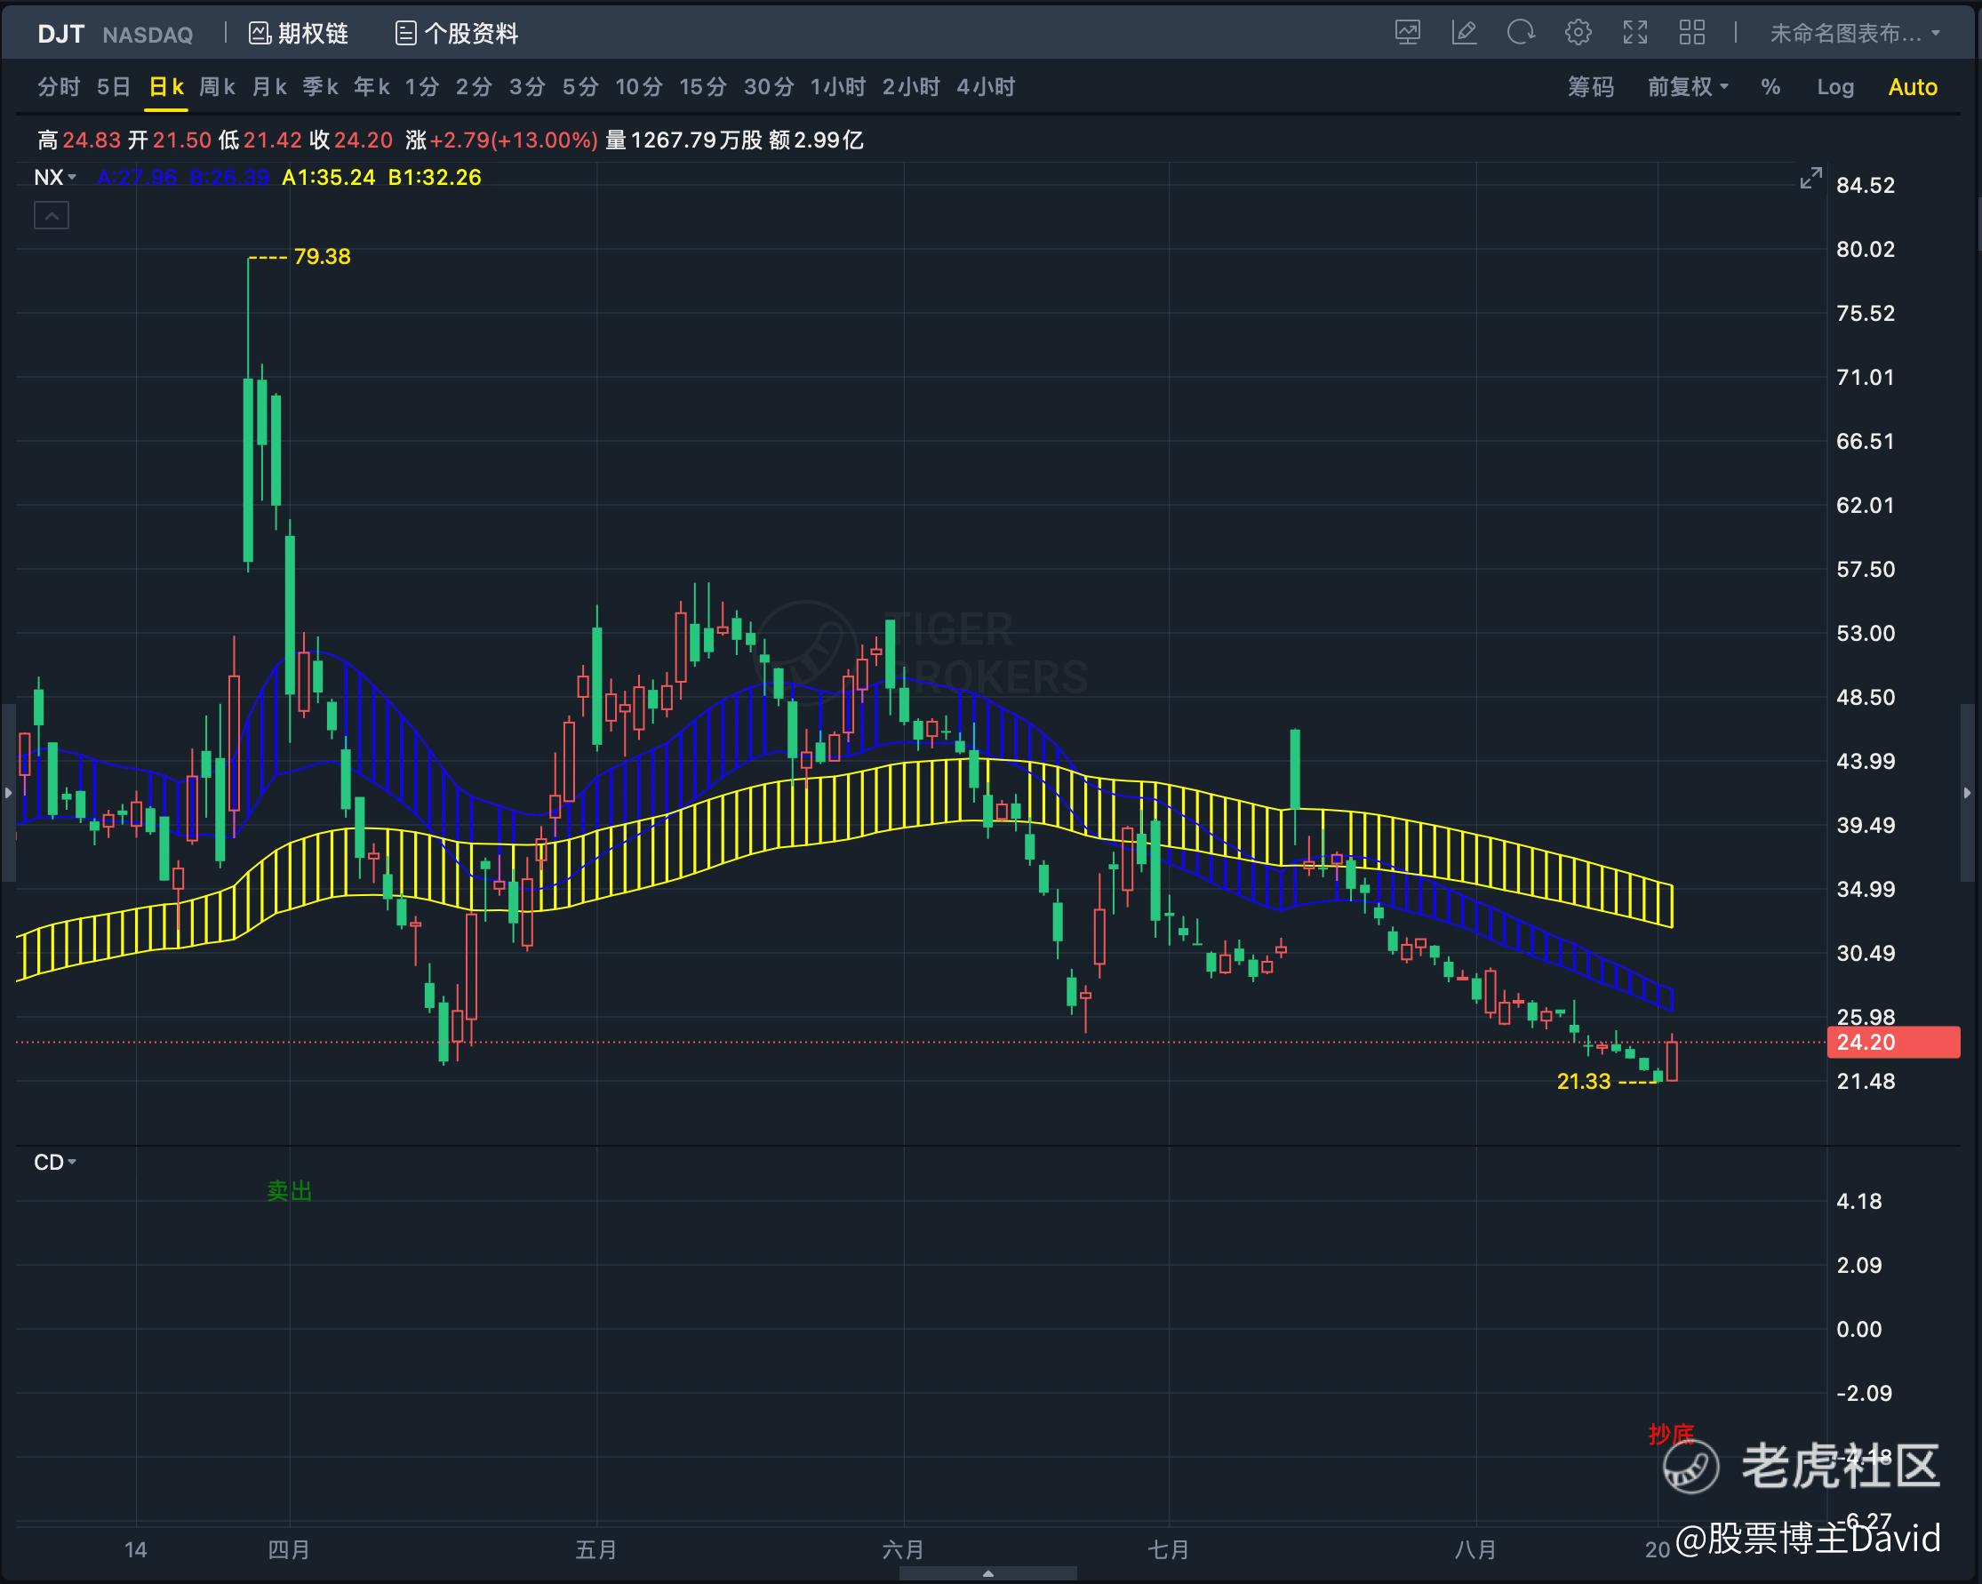Viewport: 1982px width, 1584px height.
Task: Click the 筹码 chips button
Action: pos(1590,87)
